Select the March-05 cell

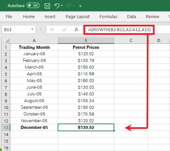(x=34, y=67)
